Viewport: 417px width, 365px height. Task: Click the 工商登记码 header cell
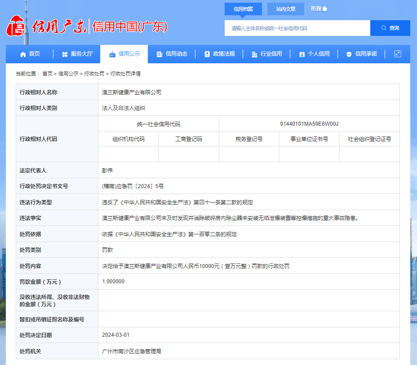pyautogui.click(x=189, y=139)
